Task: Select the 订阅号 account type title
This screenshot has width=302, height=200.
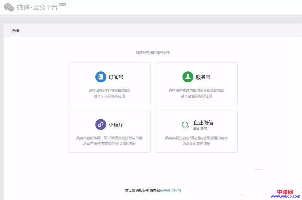Action: pyautogui.click(x=116, y=77)
